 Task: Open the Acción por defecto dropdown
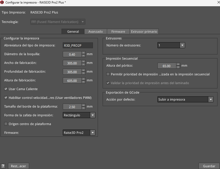211,99
